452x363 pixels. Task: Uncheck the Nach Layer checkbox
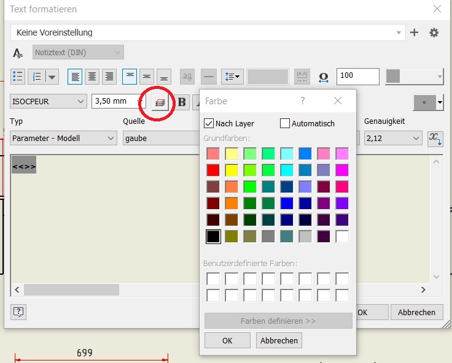pyautogui.click(x=209, y=123)
